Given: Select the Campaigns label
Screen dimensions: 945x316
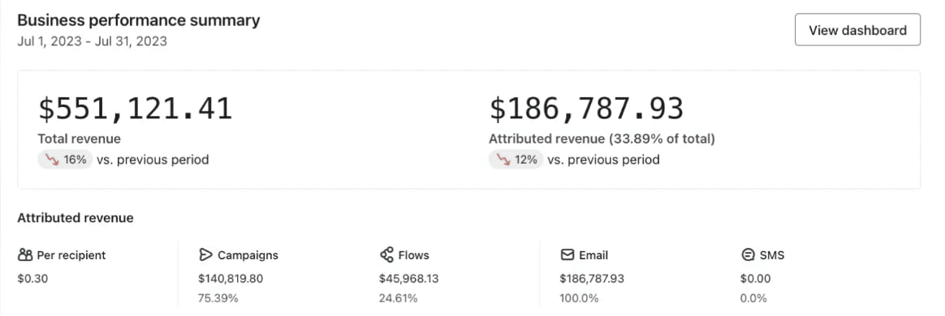Looking at the screenshot, I should (248, 255).
